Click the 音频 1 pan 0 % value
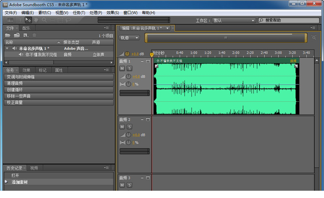 coord(133,84)
